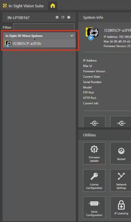Click the HTTP Port label

pos(89,98)
